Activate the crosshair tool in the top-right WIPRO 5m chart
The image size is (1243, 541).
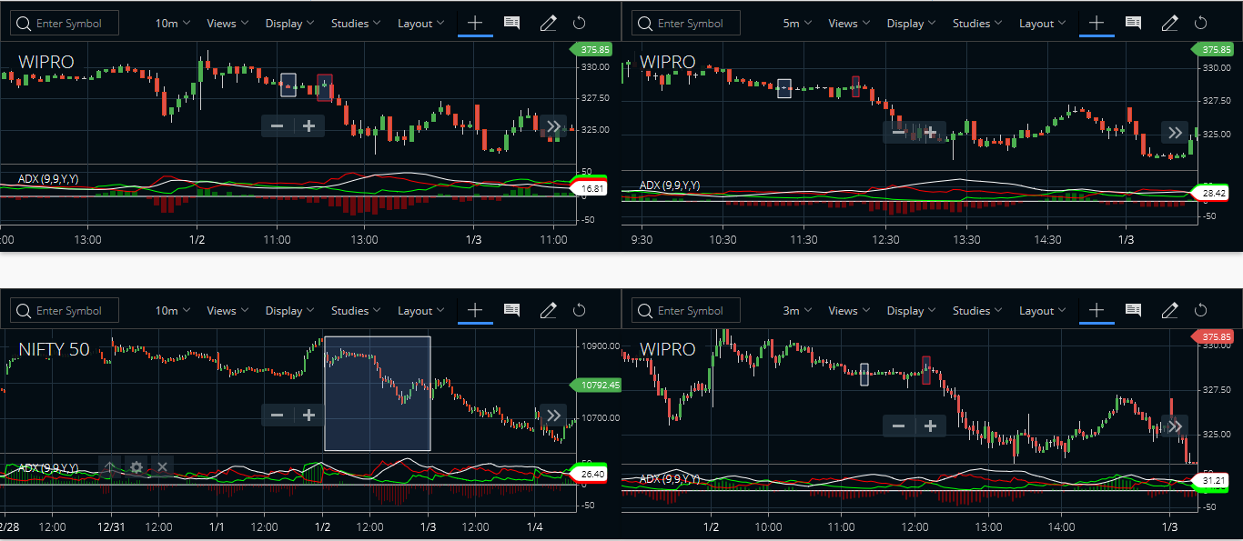pos(1096,23)
